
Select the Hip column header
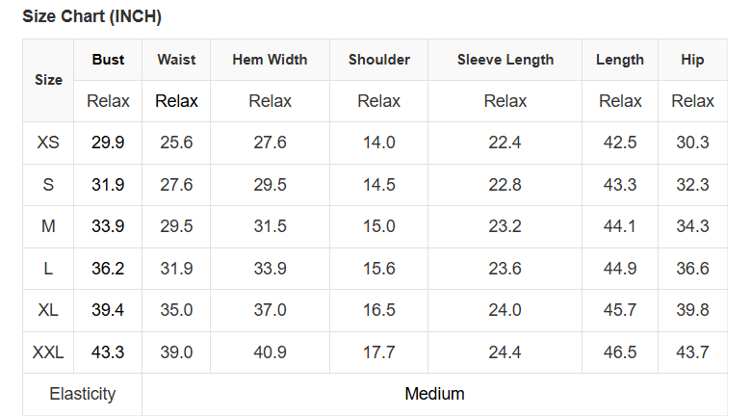pos(692,60)
